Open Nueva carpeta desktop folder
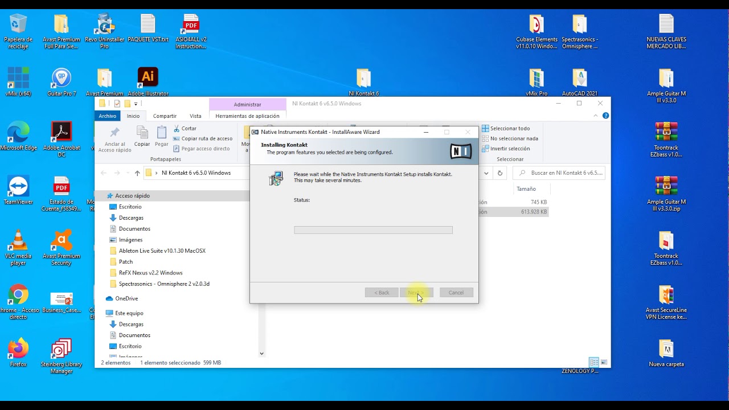 click(666, 352)
